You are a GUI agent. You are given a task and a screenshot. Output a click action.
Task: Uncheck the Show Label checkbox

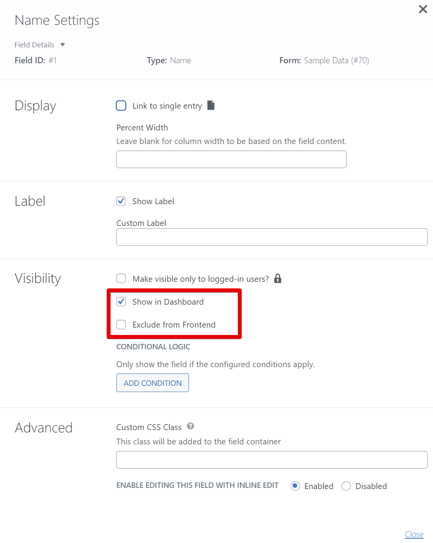tap(121, 201)
